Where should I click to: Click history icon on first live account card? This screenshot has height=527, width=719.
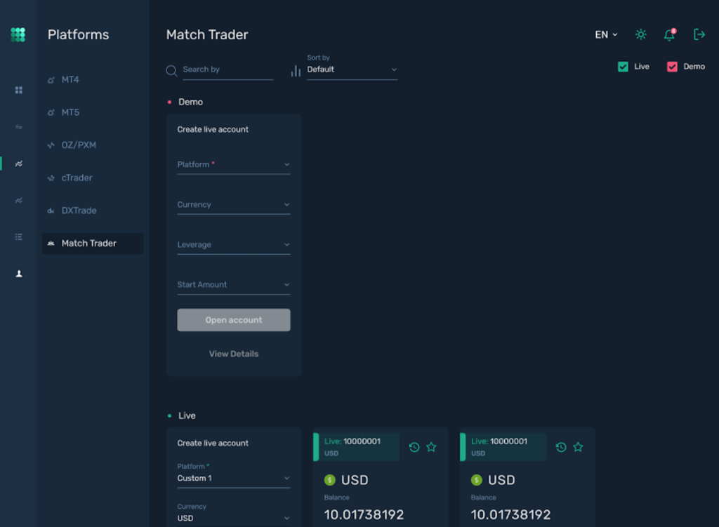click(414, 447)
